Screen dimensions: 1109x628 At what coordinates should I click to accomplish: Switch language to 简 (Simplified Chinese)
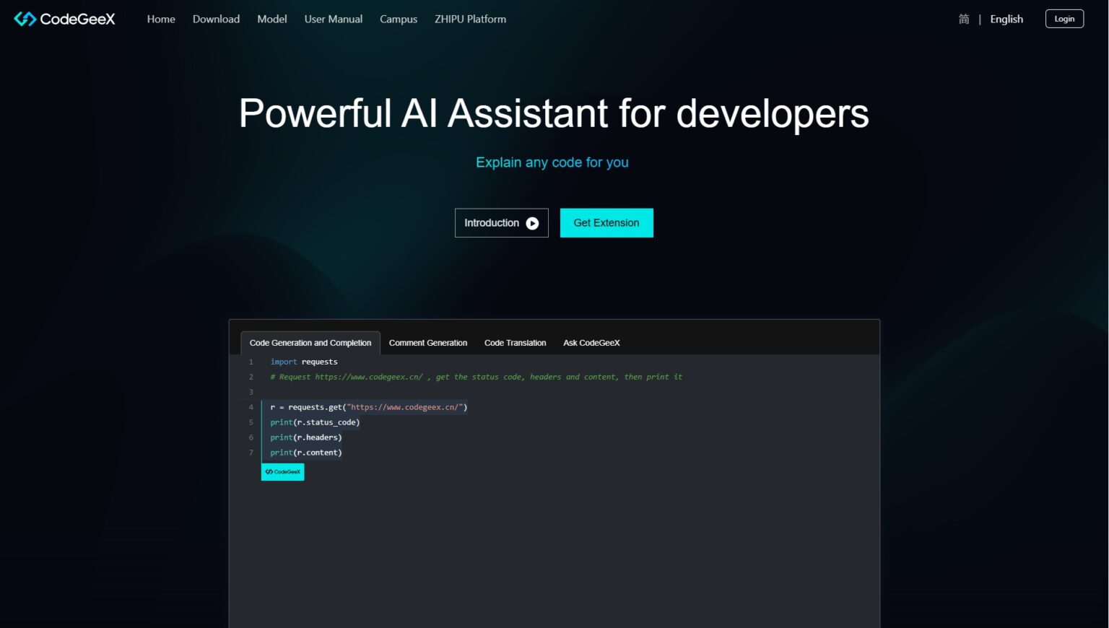[964, 19]
